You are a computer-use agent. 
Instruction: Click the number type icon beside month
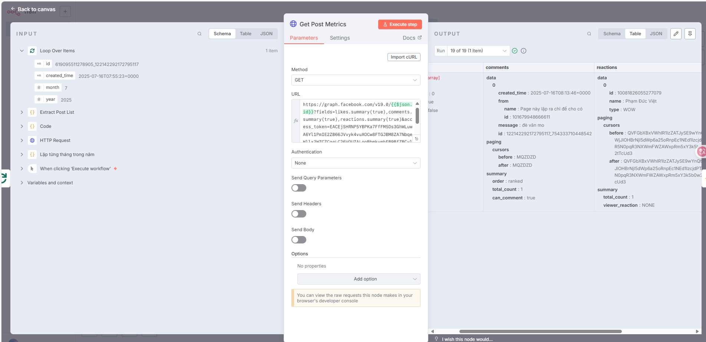(39, 87)
